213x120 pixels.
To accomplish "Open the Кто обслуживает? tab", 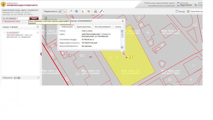I will tap(103, 27).
